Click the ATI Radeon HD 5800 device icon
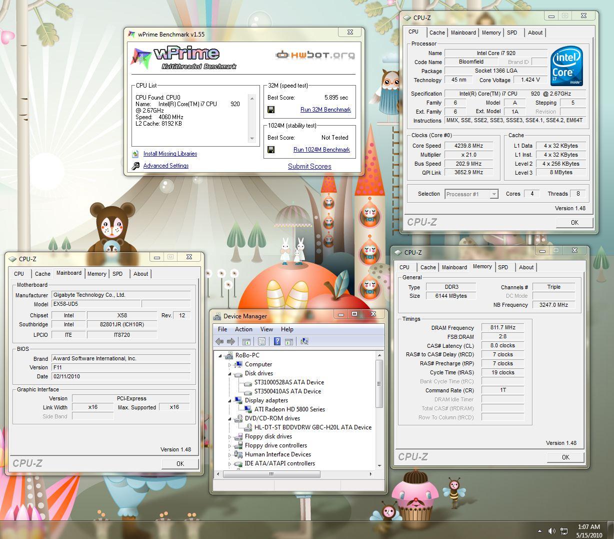Viewport: 614px width, 539px height. click(248, 409)
